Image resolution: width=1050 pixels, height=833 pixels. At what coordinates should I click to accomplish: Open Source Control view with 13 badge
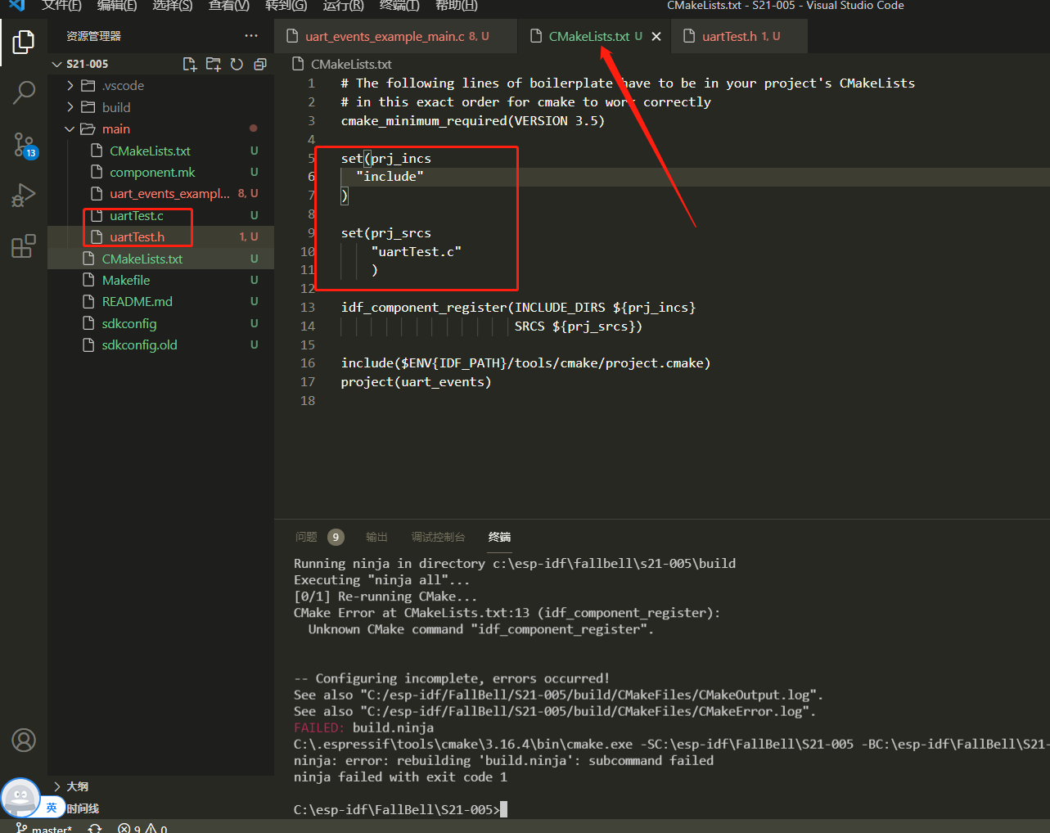(25, 145)
